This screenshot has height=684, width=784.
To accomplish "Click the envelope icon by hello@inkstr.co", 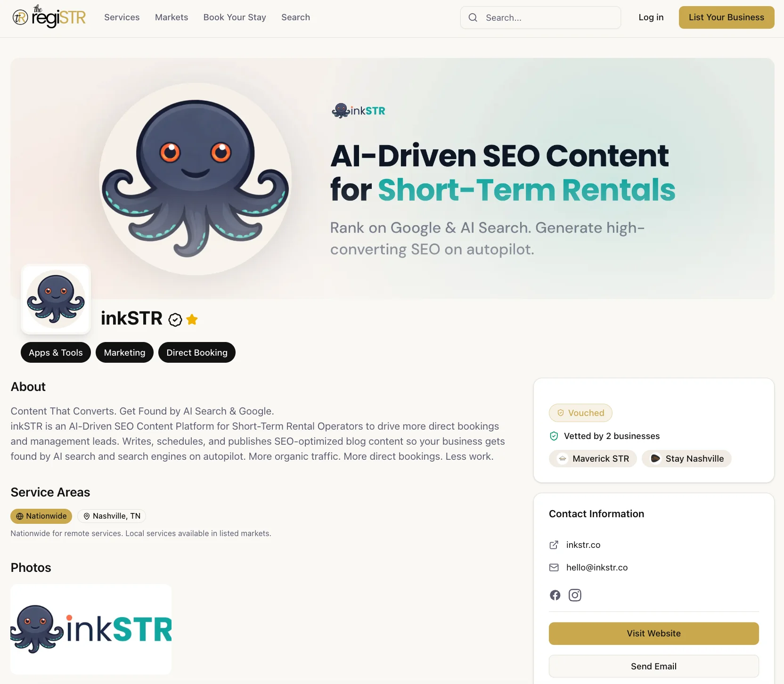I will coord(554,567).
